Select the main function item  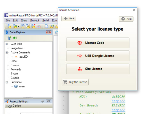(22, 87)
